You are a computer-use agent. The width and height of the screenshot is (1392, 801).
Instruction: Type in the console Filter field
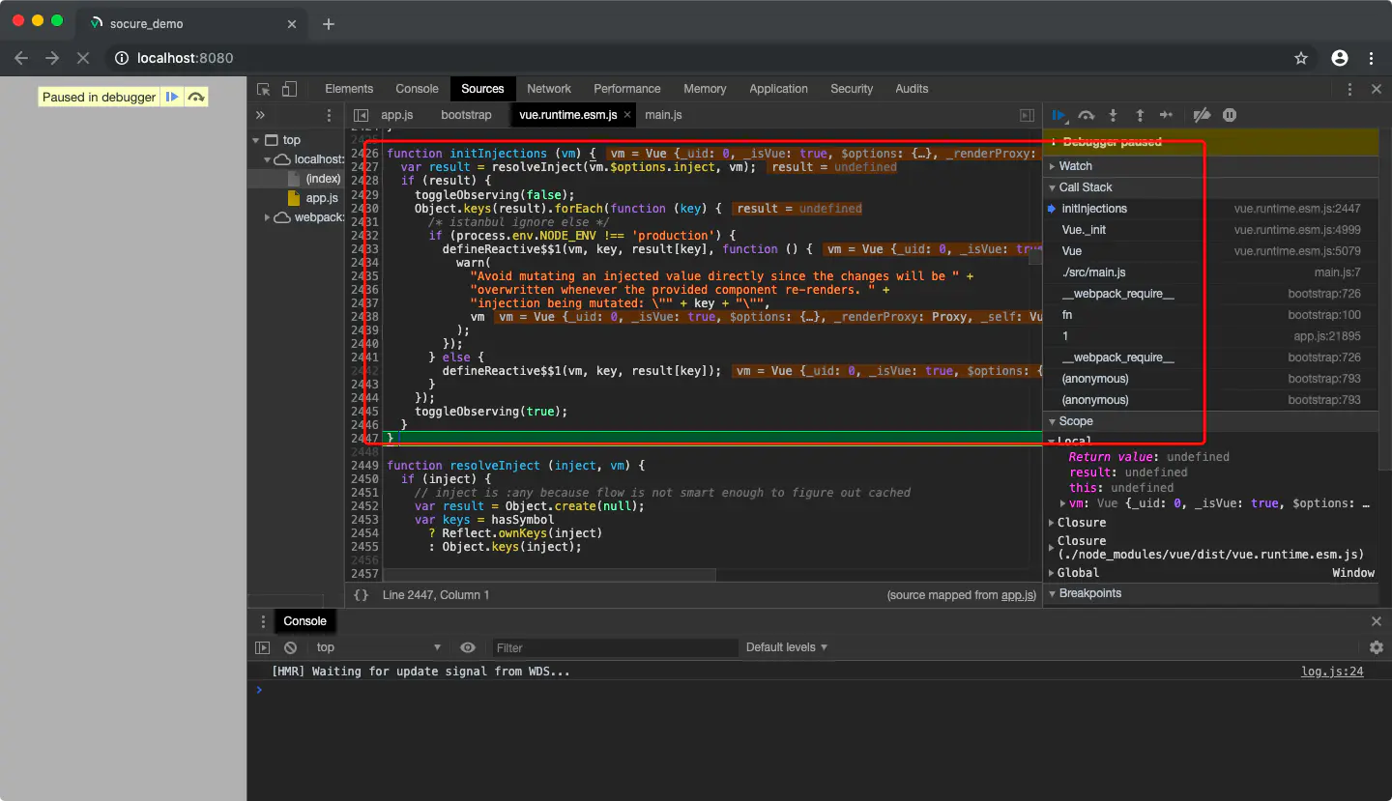coord(613,647)
